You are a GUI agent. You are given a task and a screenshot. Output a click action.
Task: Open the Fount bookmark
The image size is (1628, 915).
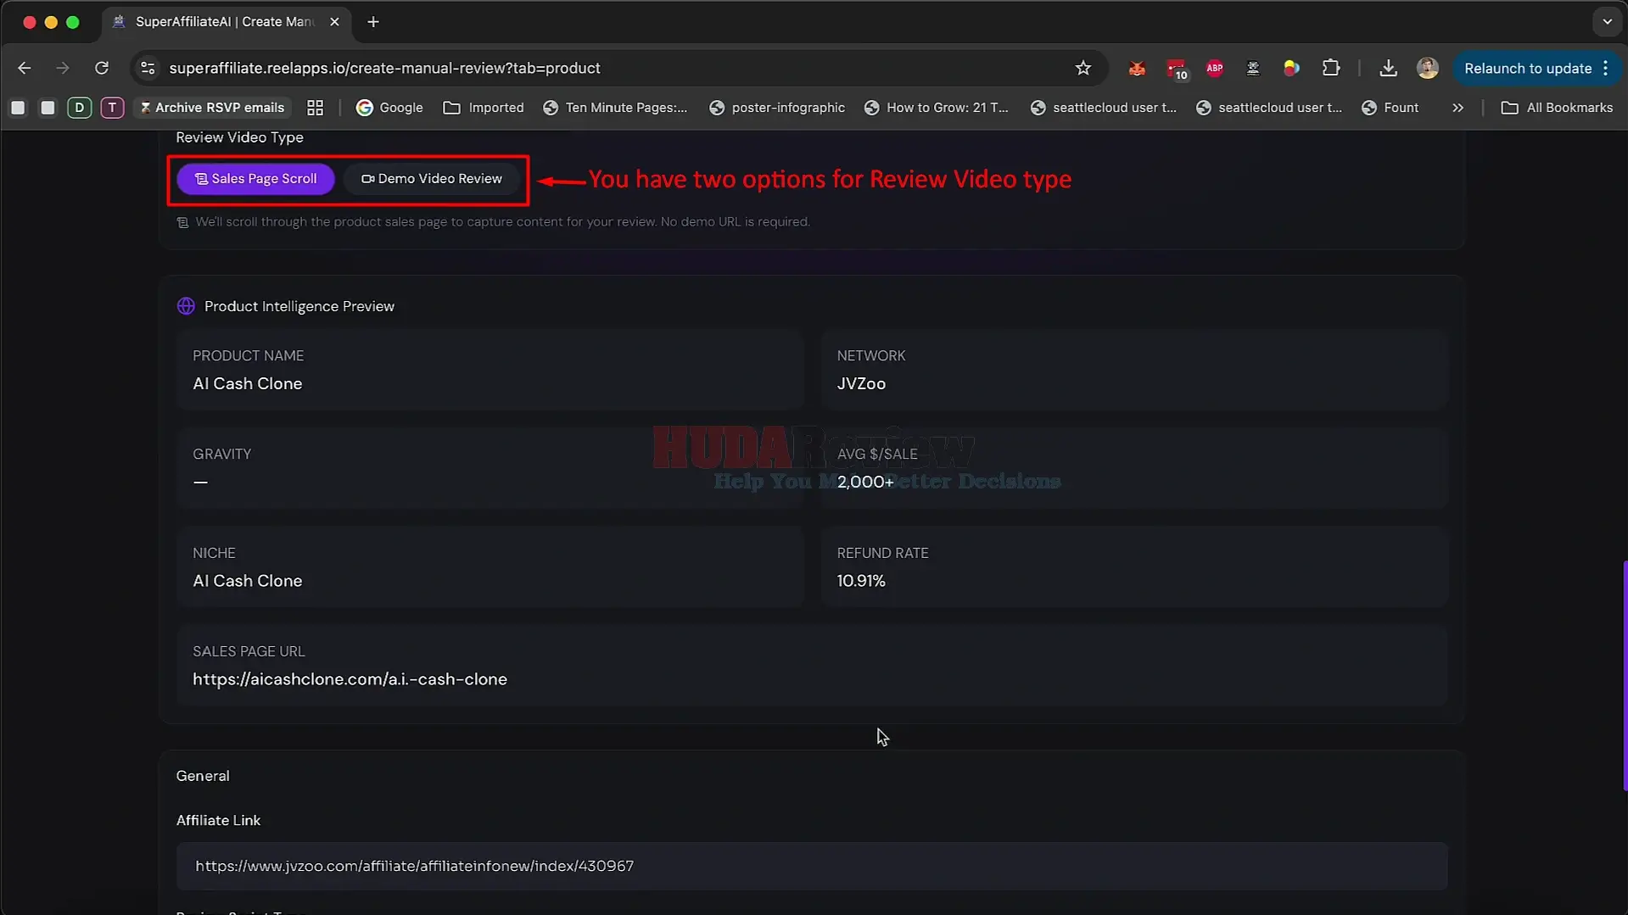[x=1390, y=108]
